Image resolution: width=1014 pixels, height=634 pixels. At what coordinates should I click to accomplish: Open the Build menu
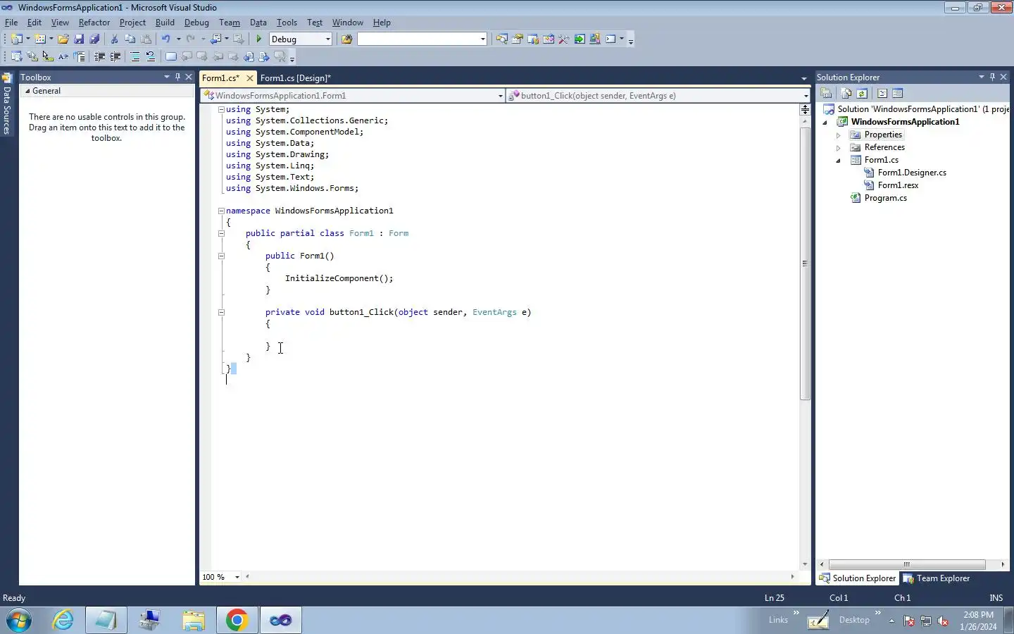point(165,23)
